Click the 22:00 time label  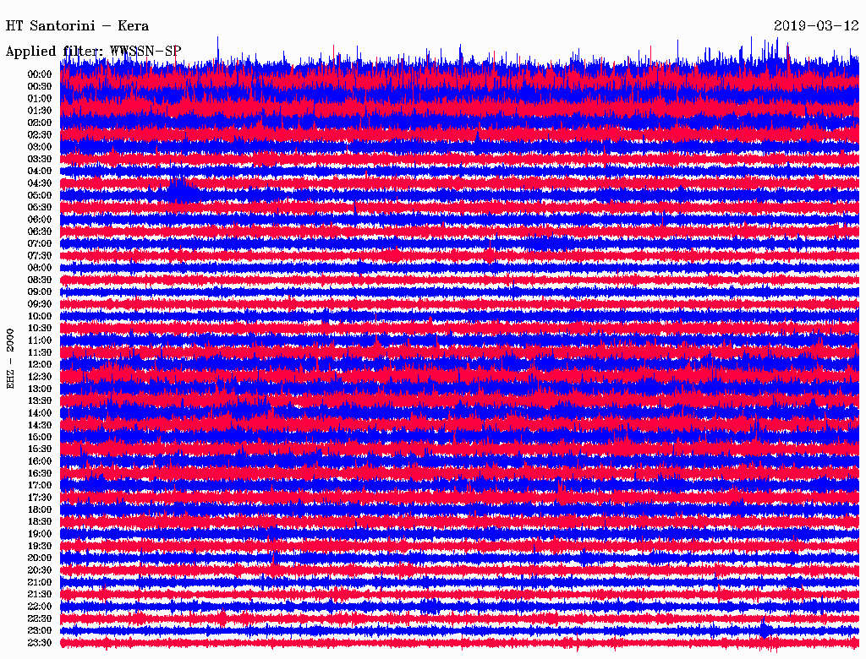(40, 607)
